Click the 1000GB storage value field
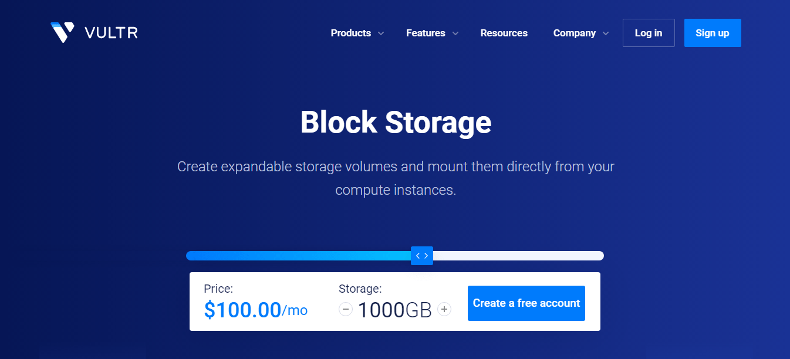The height and width of the screenshot is (359, 790). [x=394, y=310]
